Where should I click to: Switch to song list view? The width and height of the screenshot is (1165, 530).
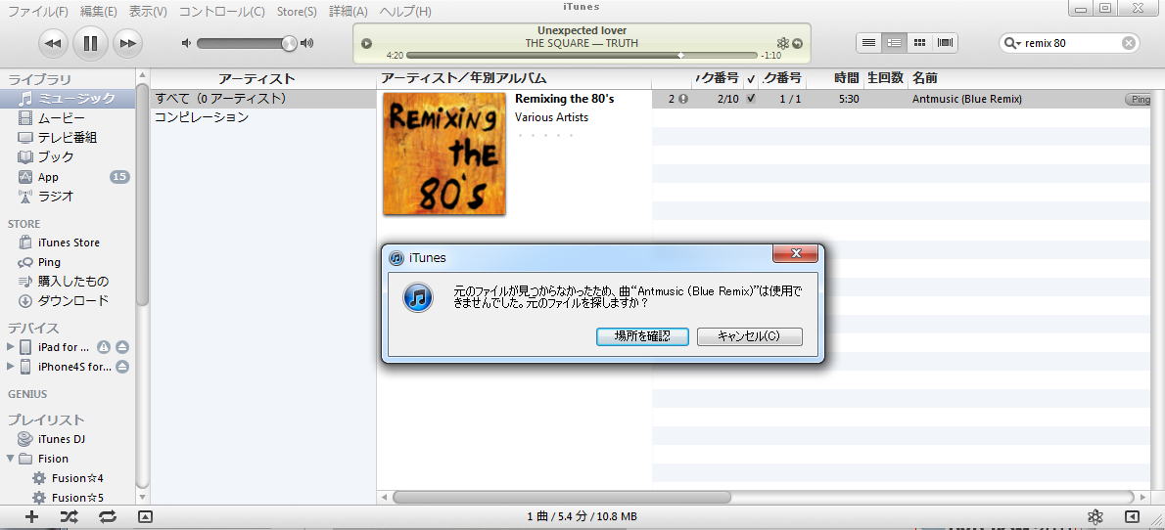868,43
